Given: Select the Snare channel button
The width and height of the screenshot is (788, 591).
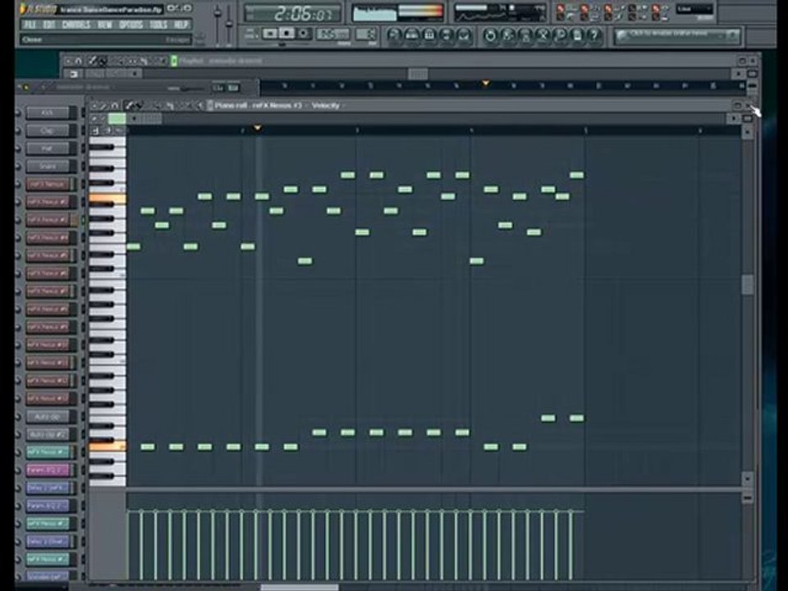Looking at the screenshot, I should click(x=48, y=167).
